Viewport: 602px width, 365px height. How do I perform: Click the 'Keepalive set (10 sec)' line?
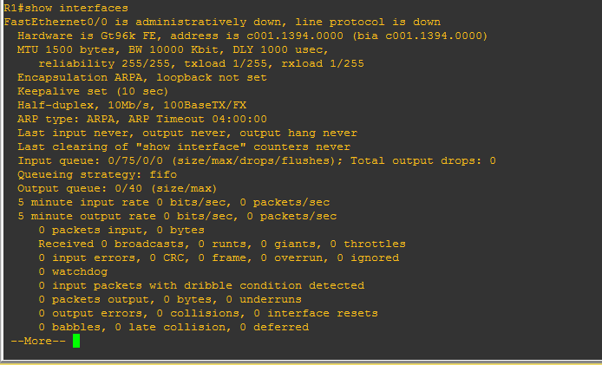click(x=93, y=91)
